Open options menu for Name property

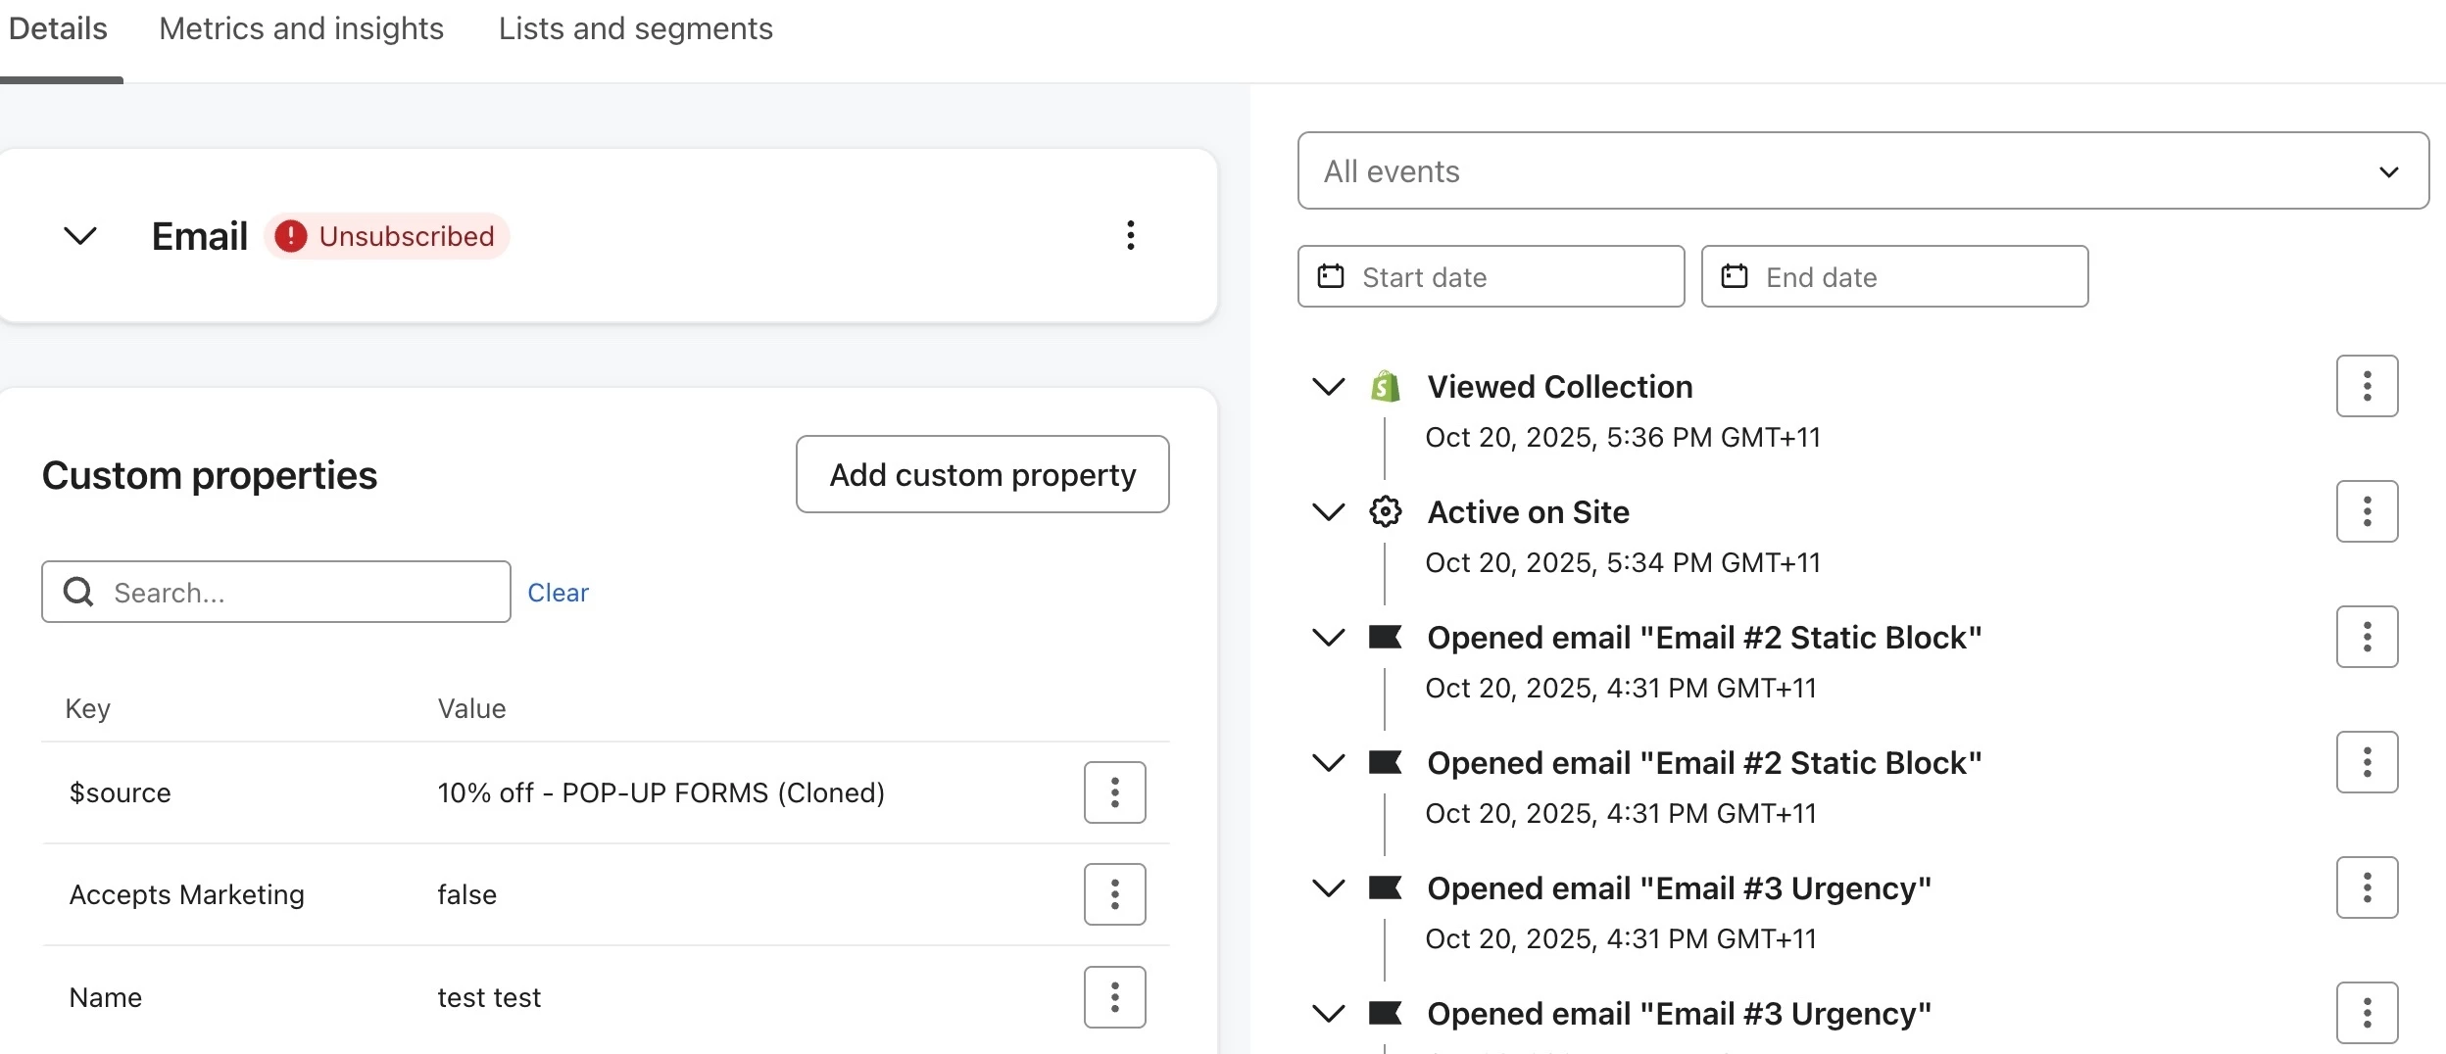tap(1114, 997)
